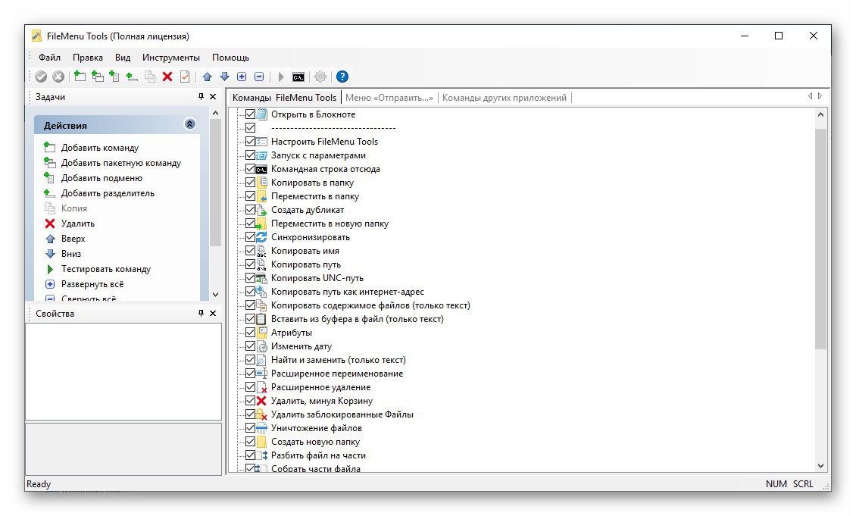Click the Collapse all minus toolbar icon
This screenshot has width=856, height=516.
(x=259, y=77)
